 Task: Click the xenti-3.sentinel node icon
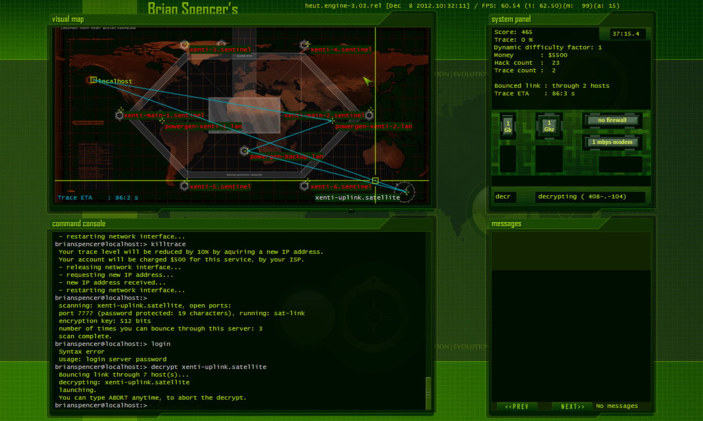[x=183, y=45]
